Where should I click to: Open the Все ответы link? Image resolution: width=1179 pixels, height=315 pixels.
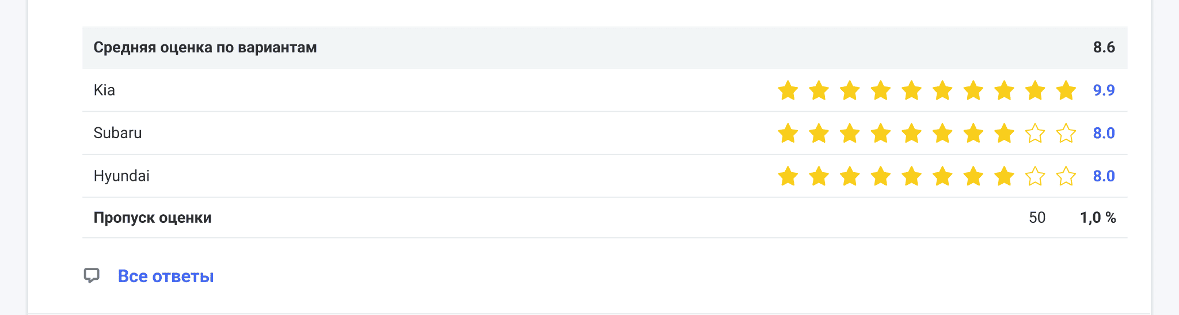pos(166,276)
